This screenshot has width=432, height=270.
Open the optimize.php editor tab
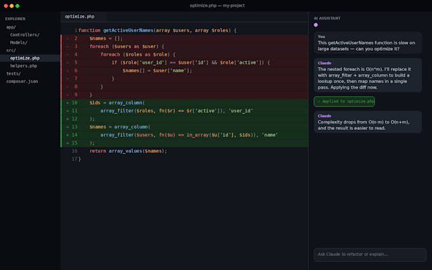click(x=83, y=16)
